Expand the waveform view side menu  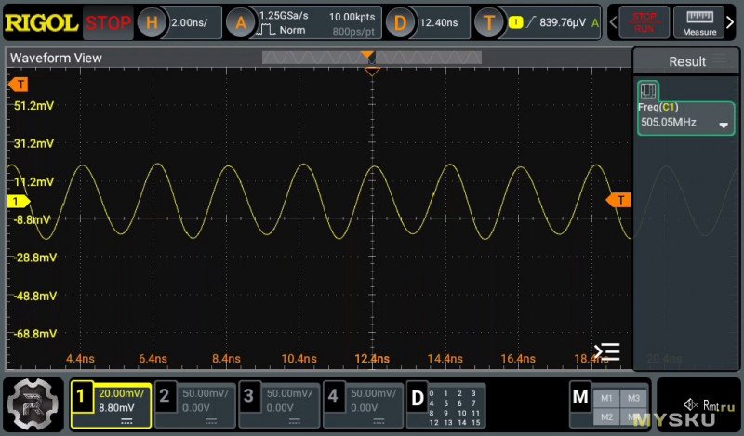click(607, 351)
